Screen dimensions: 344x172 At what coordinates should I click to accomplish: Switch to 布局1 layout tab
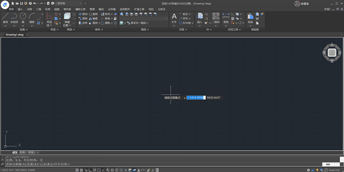(x=23, y=153)
